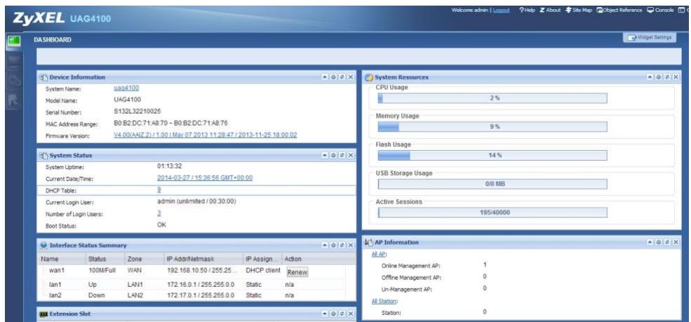Click the AP Information antenna icon
691x322 pixels.
coord(369,242)
